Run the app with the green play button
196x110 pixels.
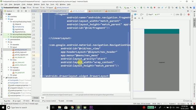pos(135,8)
